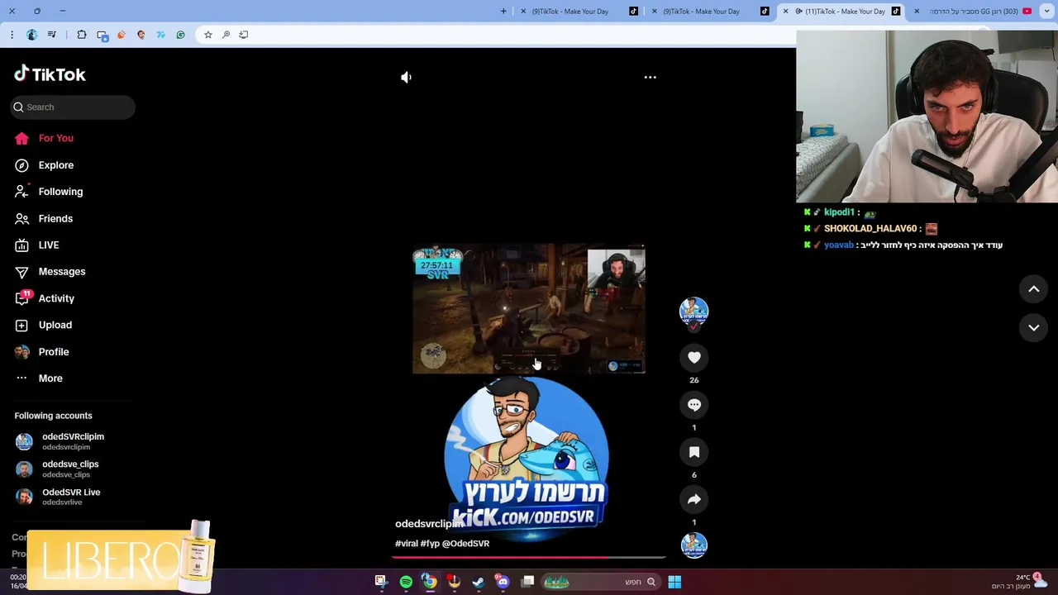1058x595 pixels.
Task: Mute the TikTok video sound
Action: coord(406,77)
